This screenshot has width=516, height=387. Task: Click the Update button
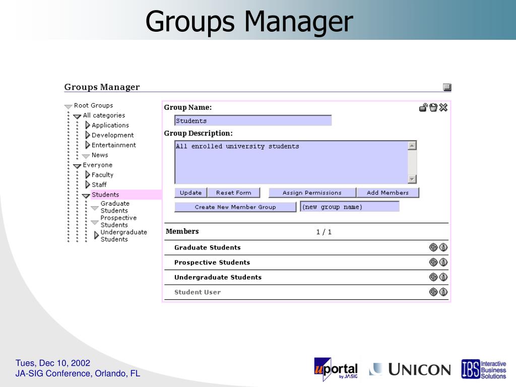click(x=190, y=193)
